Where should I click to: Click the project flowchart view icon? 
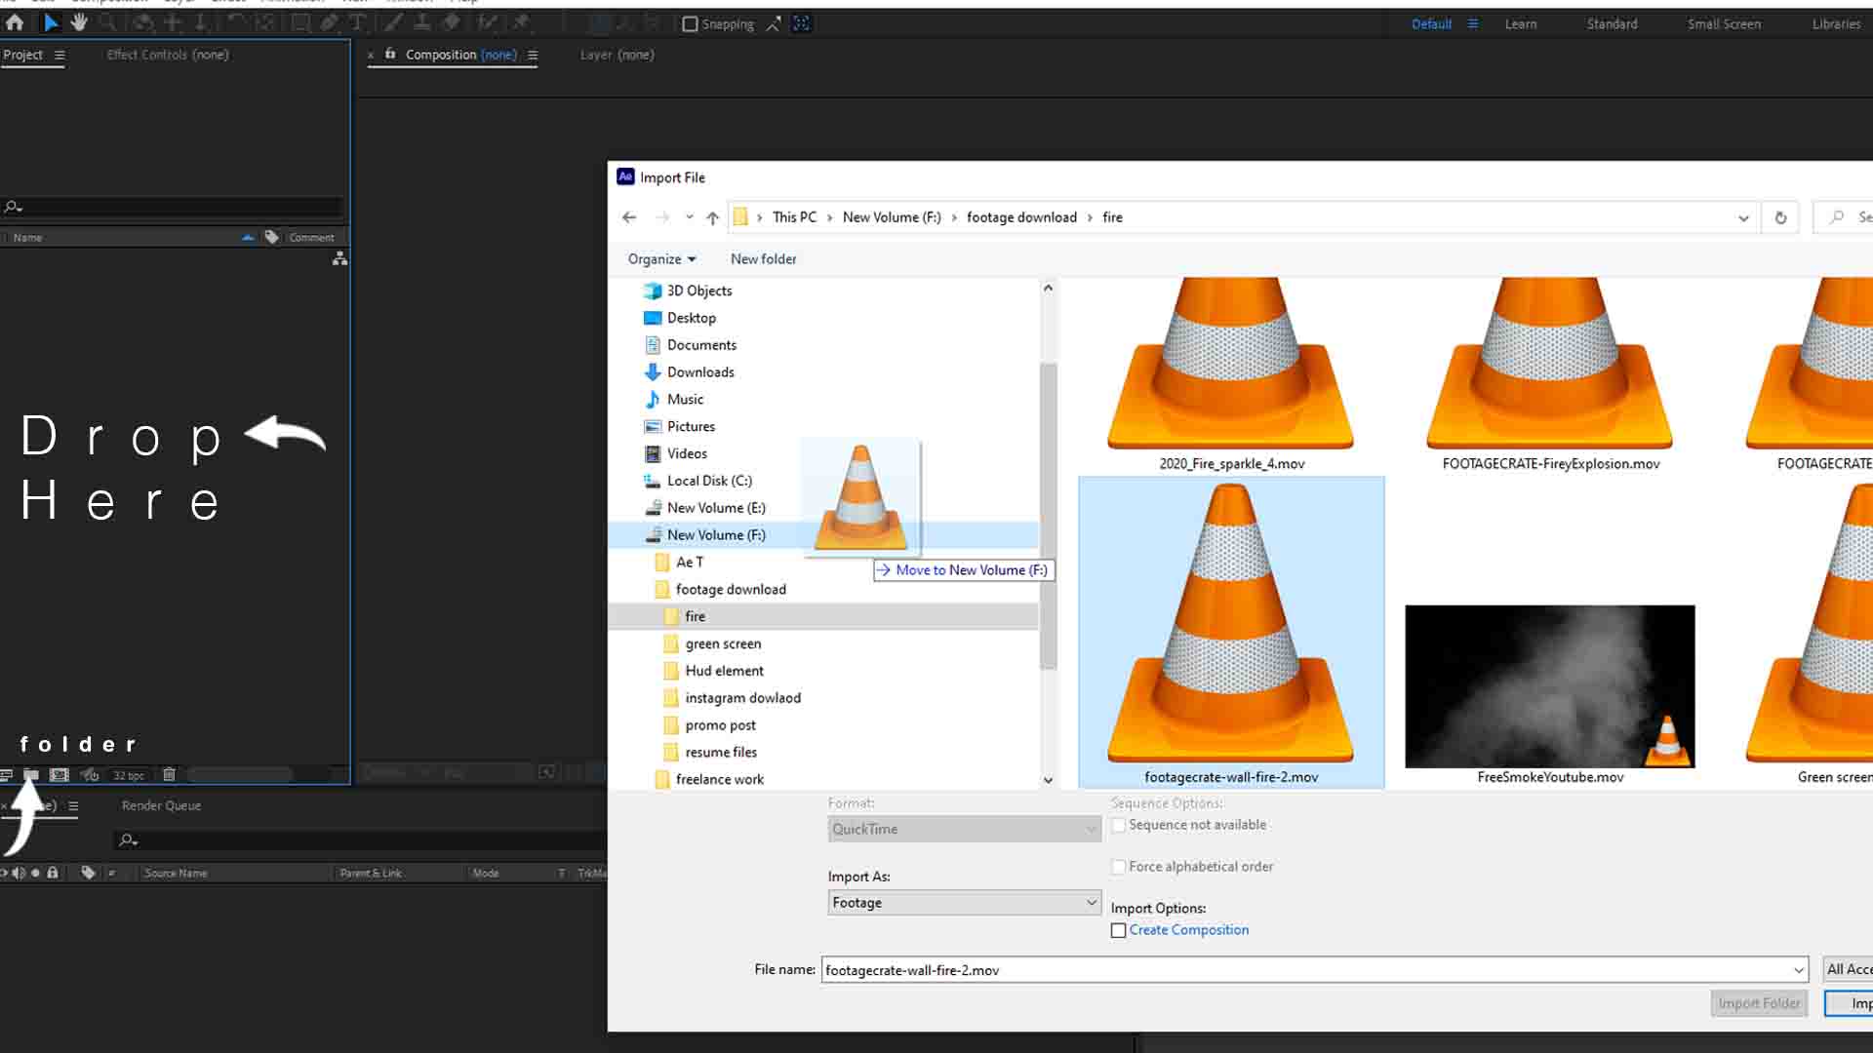[x=339, y=258]
